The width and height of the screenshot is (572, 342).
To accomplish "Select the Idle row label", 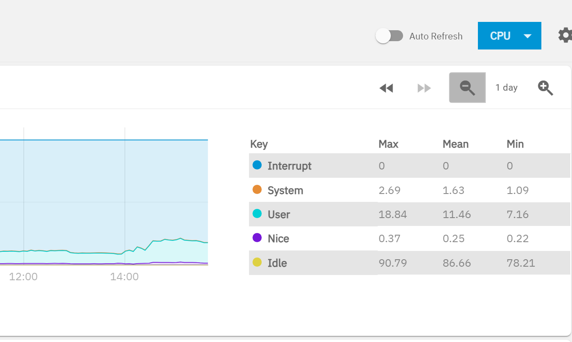I will coord(277,263).
